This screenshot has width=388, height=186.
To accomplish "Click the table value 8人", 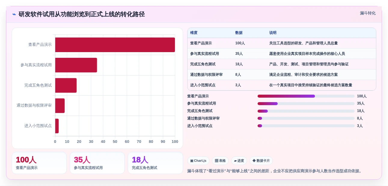I will 238,75.
